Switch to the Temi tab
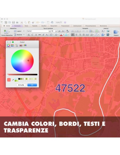Screen dimensions: 120x155 click(26, 26)
